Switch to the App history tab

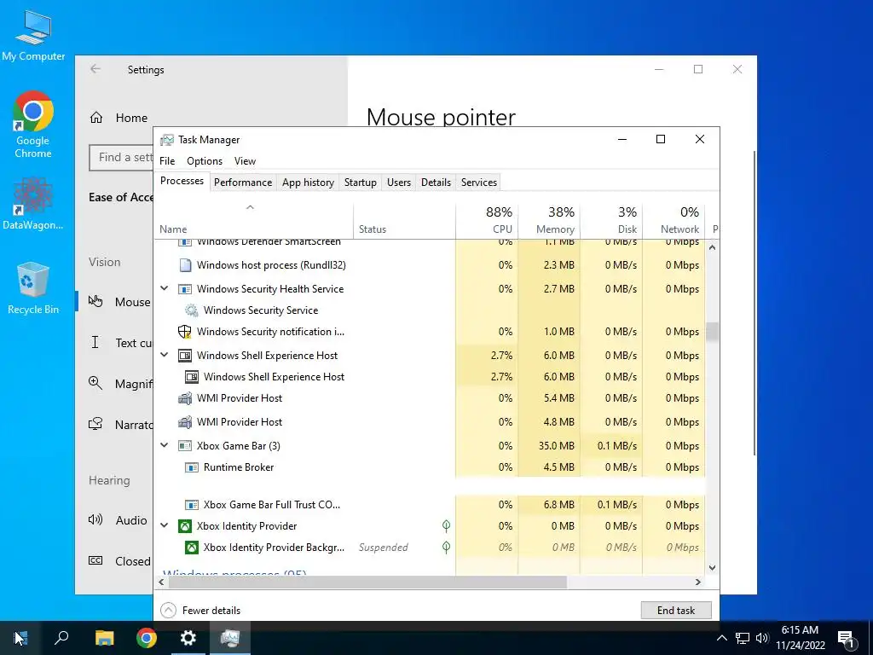click(308, 183)
